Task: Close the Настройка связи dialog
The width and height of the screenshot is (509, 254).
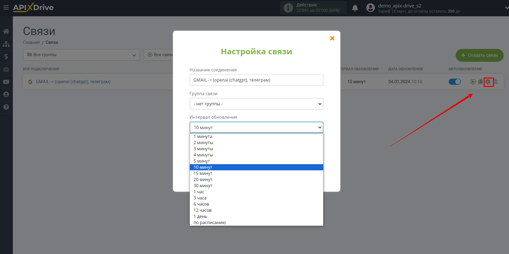Action: [x=332, y=38]
